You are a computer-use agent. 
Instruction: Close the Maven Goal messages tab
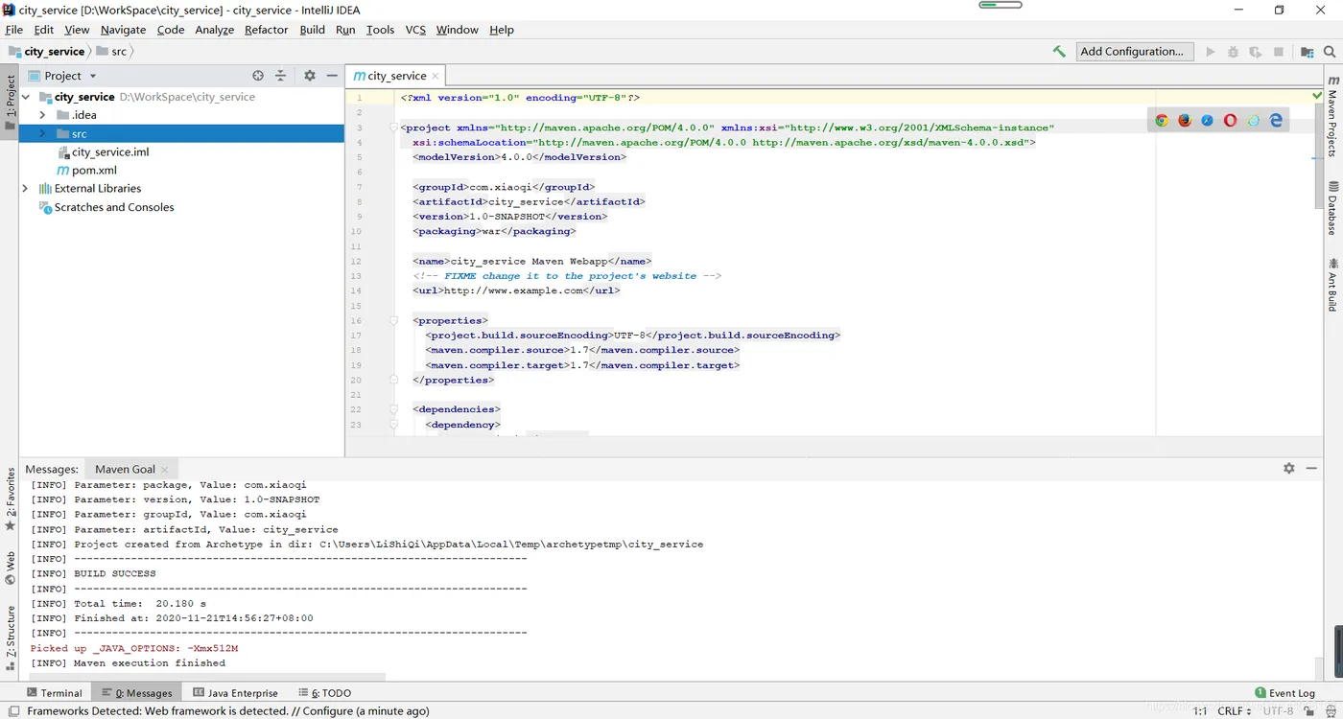click(x=165, y=470)
